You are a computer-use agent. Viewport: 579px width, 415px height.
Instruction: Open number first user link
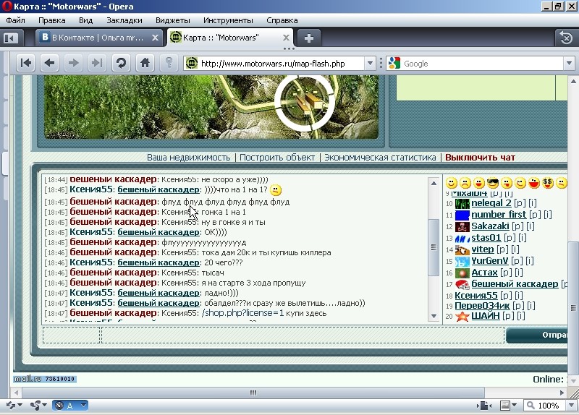(499, 214)
